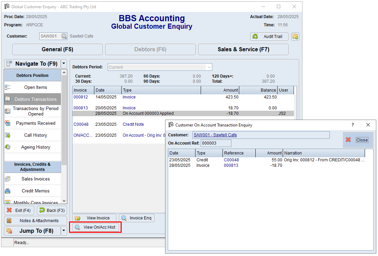The height and width of the screenshot is (256, 378).
Task: Follow the SAW001 - Sawtell Cafe link
Action: tap(215, 135)
